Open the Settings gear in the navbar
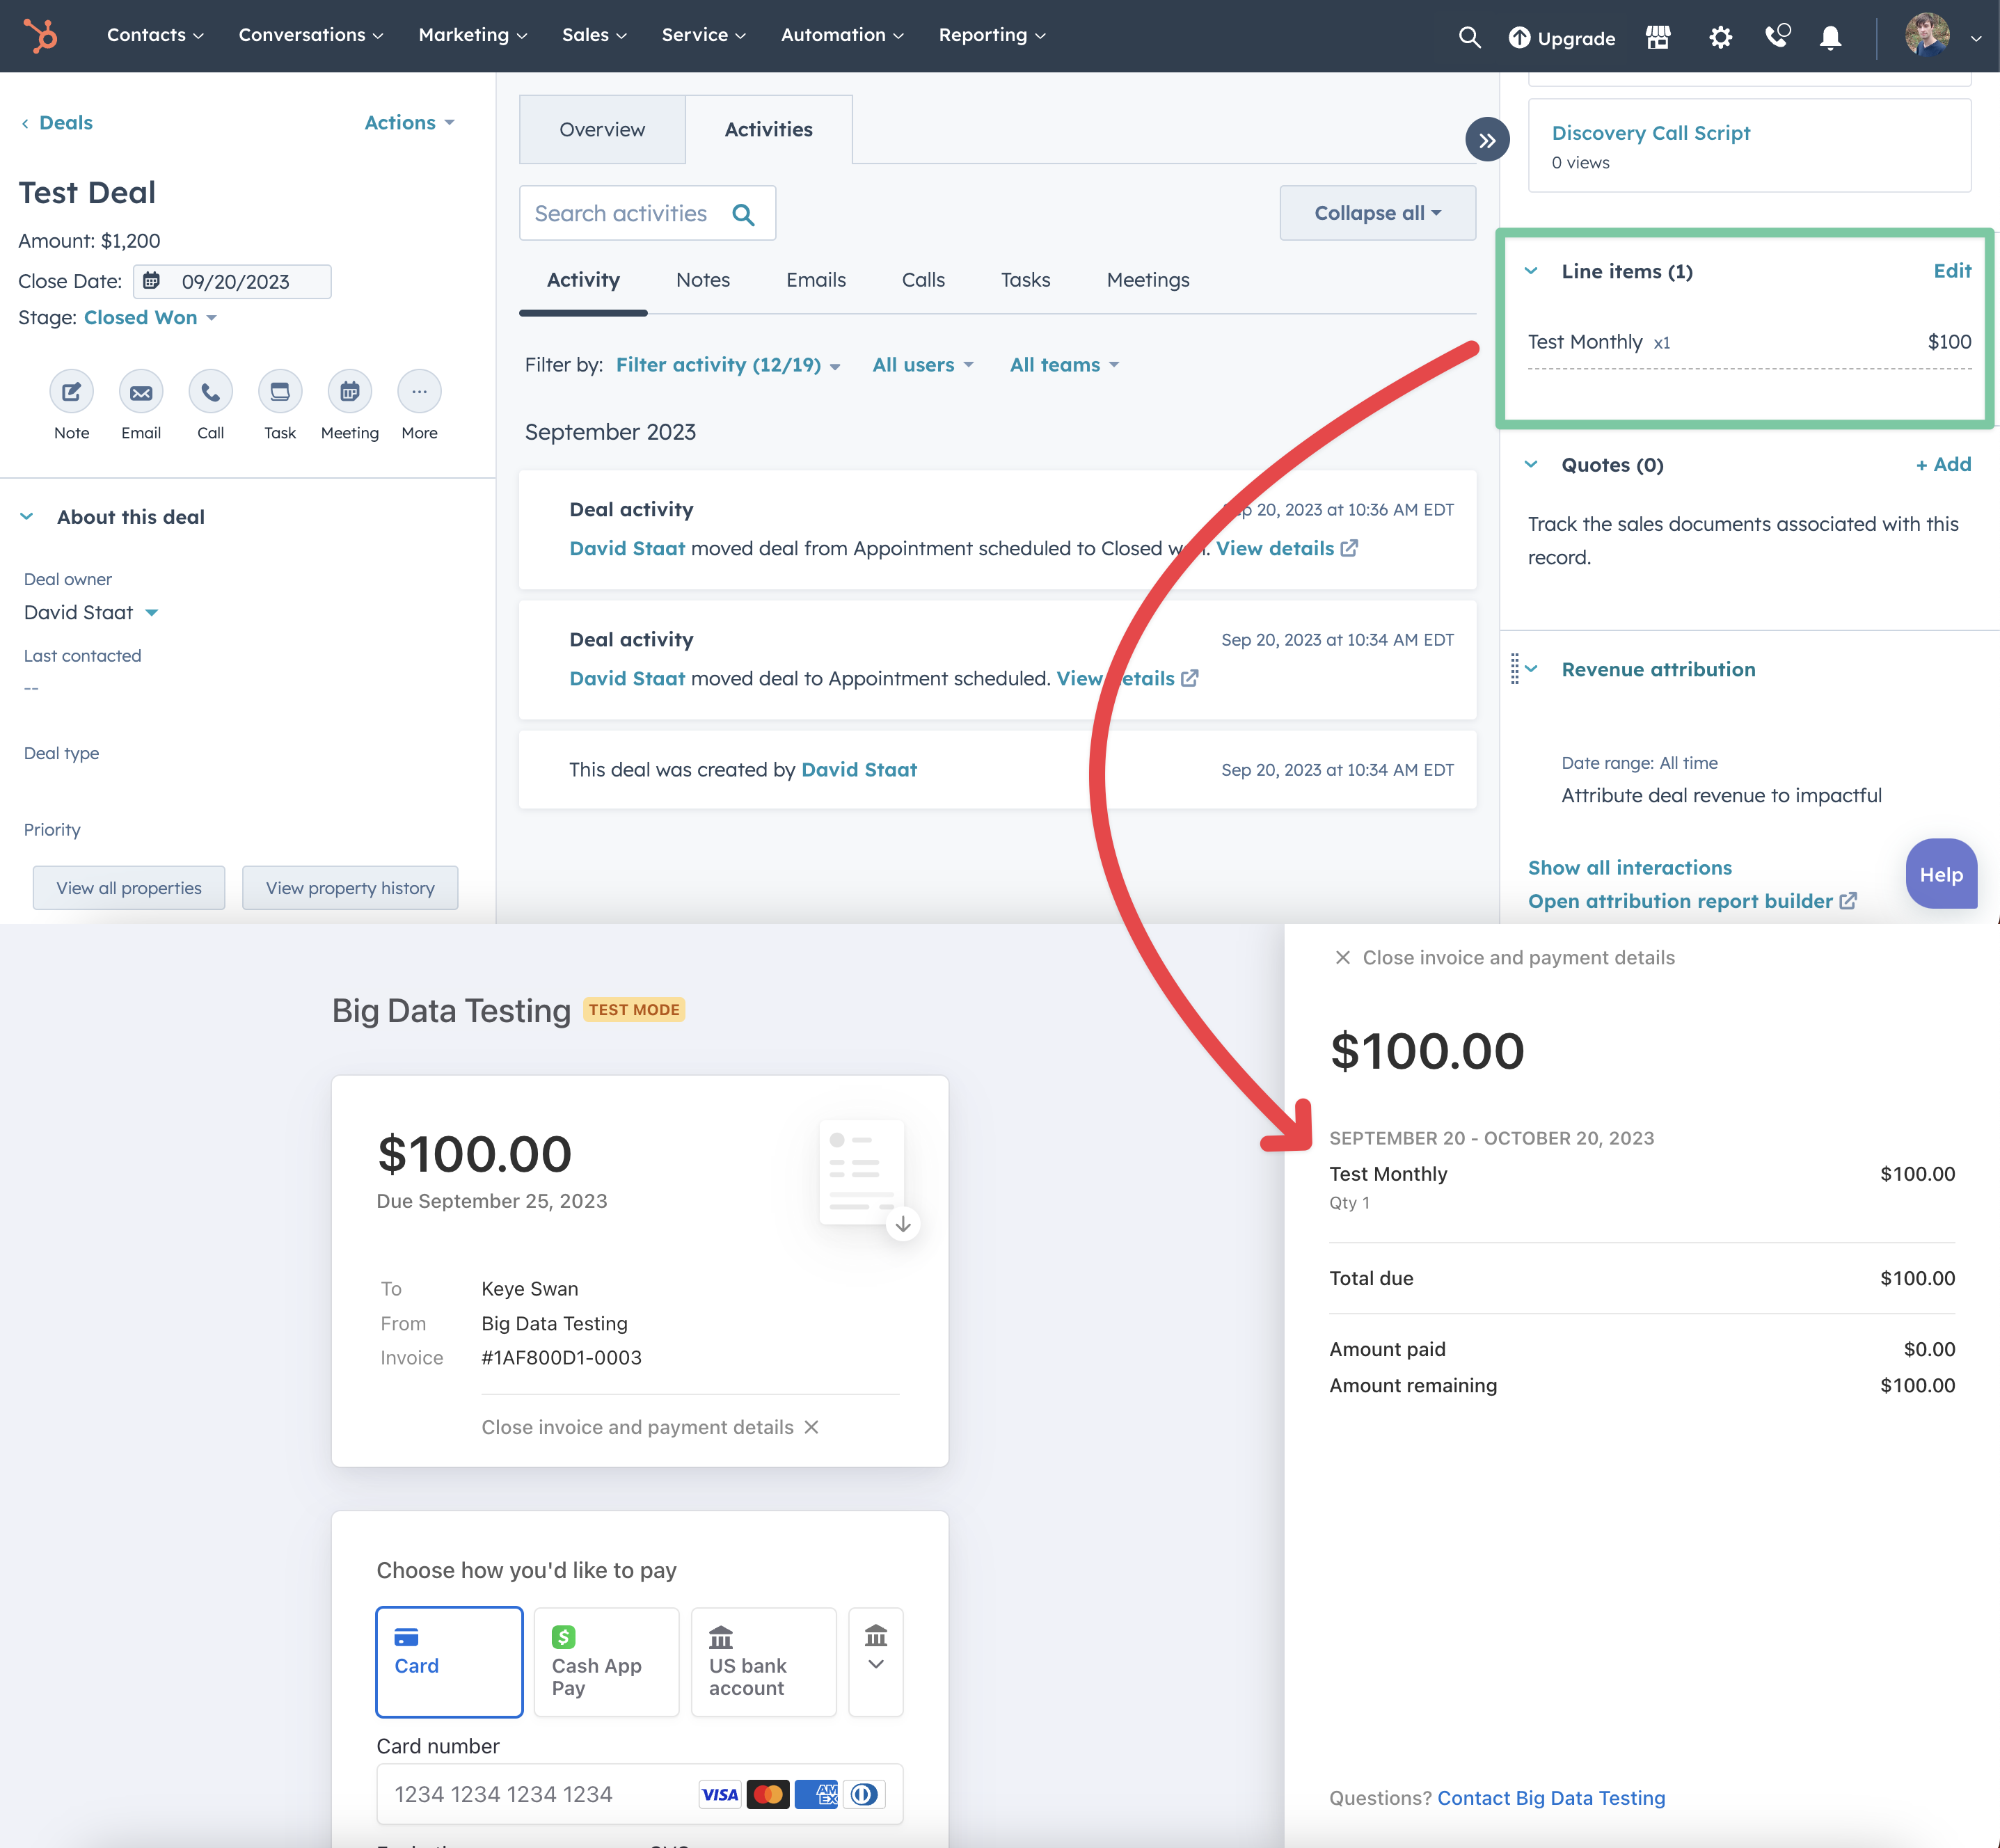2000x1848 pixels. coord(1720,36)
